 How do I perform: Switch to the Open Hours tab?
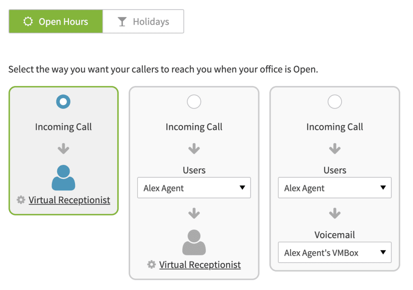click(x=56, y=22)
